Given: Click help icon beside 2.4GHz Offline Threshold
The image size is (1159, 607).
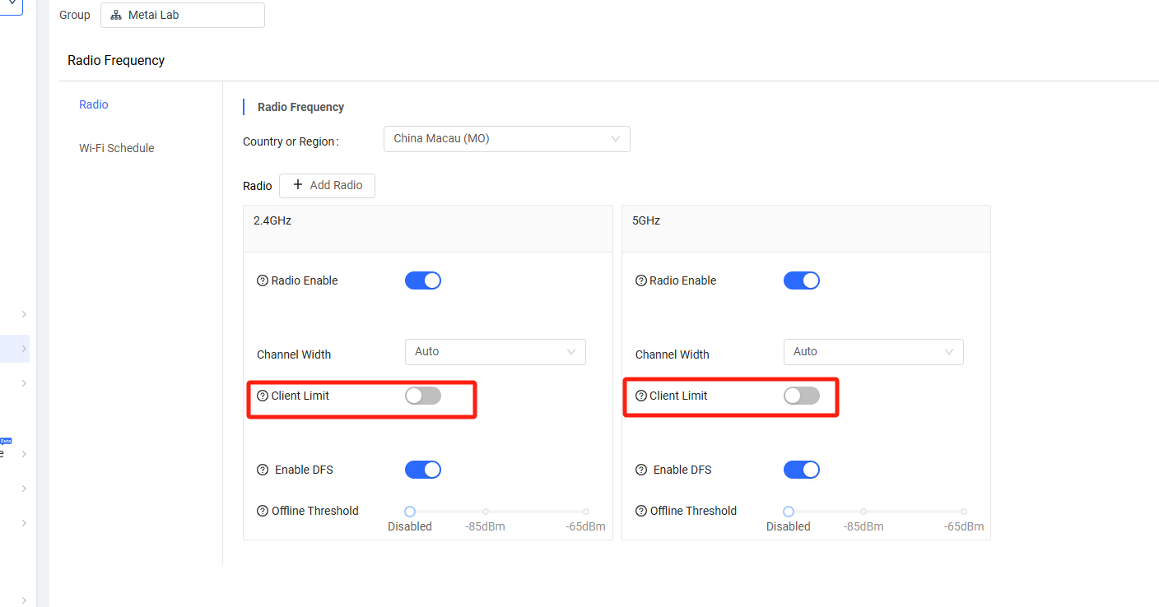Looking at the screenshot, I should coord(263,511).
